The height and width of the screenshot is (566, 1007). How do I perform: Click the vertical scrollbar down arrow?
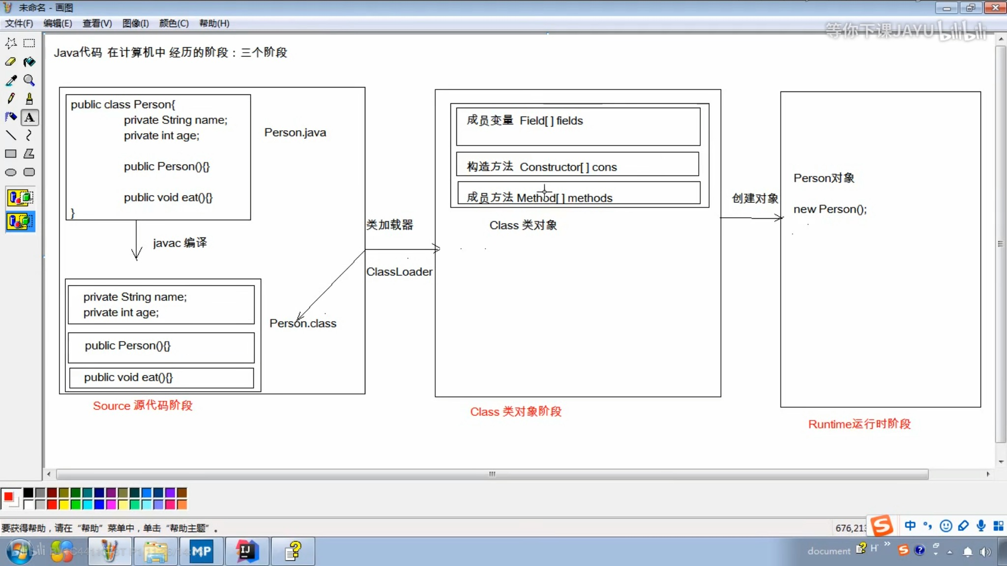click(1001, 462)
